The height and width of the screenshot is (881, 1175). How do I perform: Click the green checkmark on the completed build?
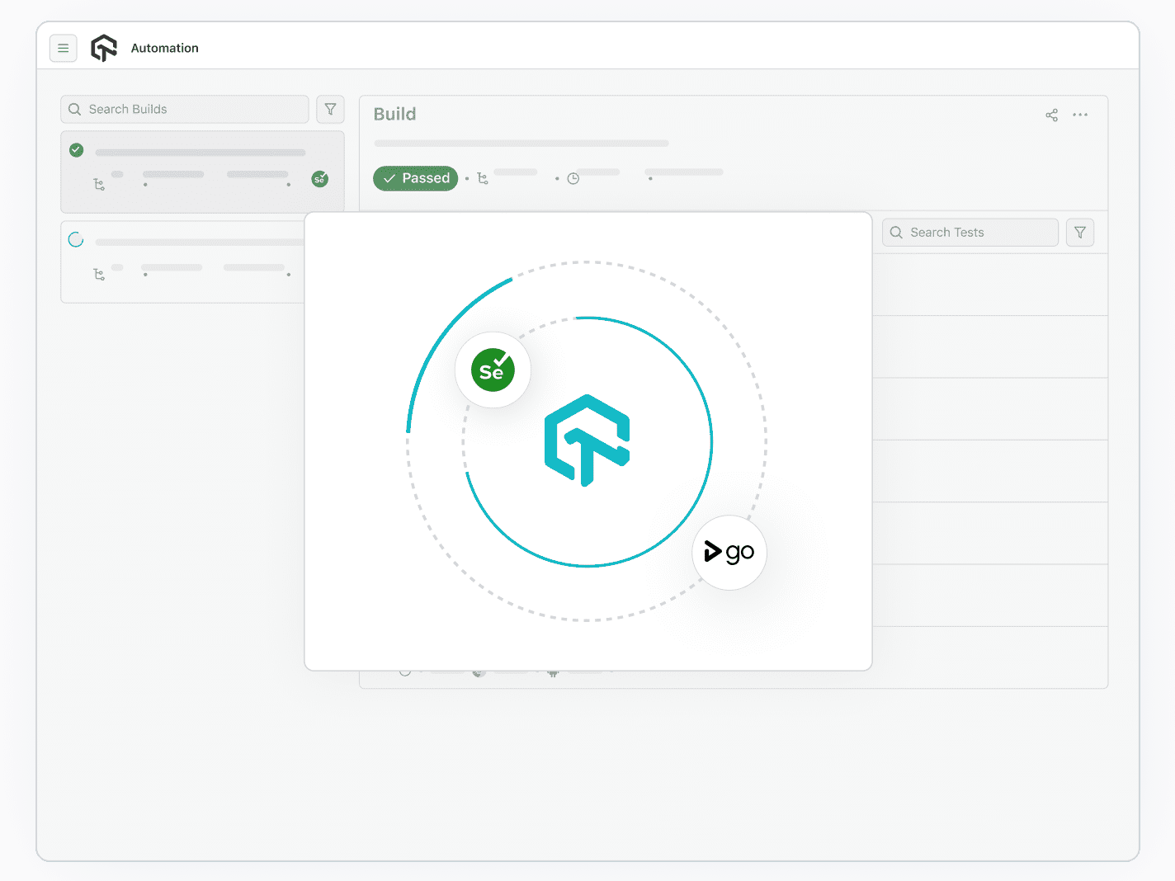coord(76,150)
